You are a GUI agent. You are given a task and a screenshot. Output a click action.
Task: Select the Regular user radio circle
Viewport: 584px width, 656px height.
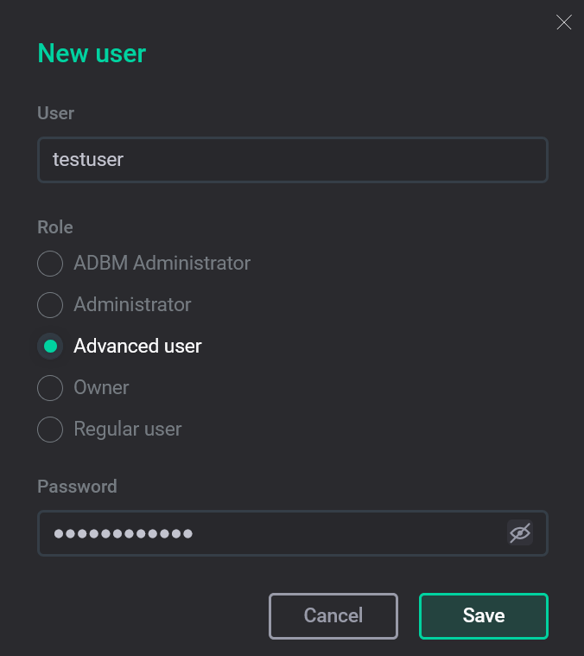point(50,430)
